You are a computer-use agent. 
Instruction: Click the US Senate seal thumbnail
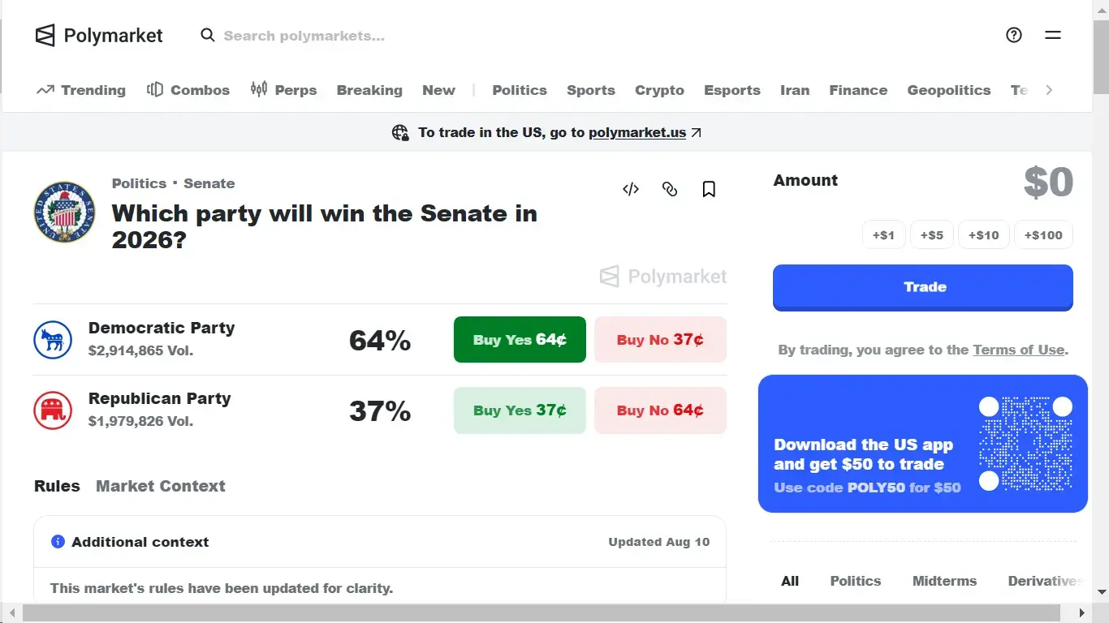pyautogui.click(x=64, y=212)
